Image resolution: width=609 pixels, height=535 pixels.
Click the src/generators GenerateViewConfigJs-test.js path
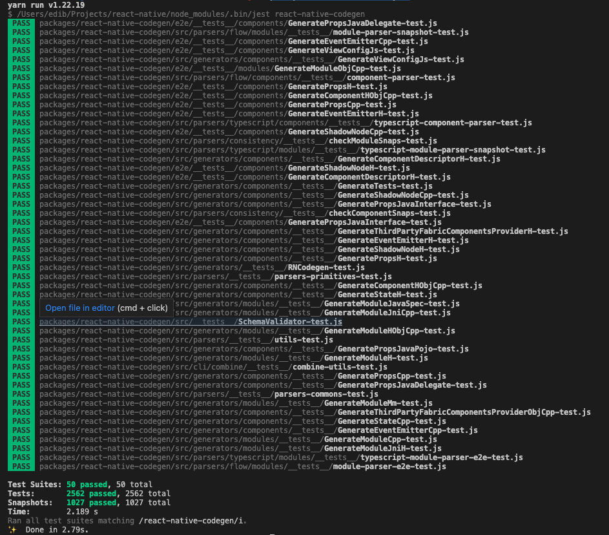point(252,59)
